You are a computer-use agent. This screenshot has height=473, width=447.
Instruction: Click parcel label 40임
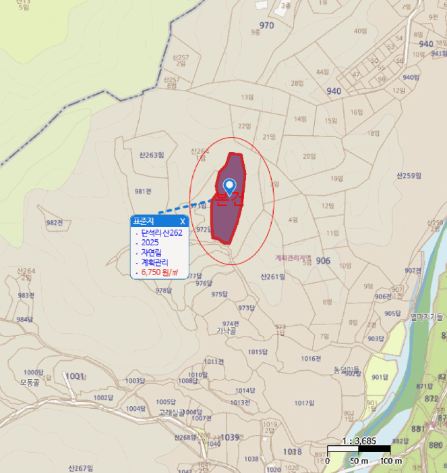pos(361,31)
